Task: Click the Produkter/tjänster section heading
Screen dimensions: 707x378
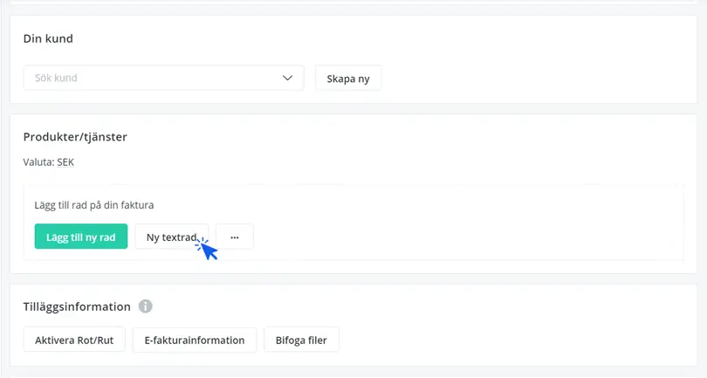Action: (x=75, y=137)
